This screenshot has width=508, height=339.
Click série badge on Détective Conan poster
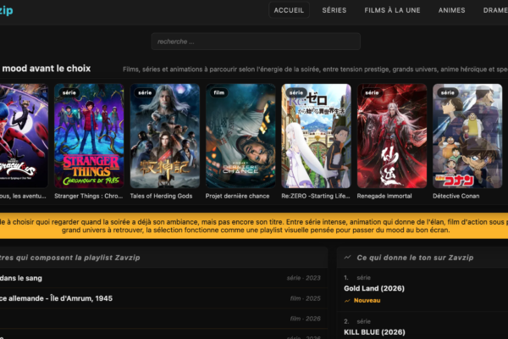tap(447, 92)
